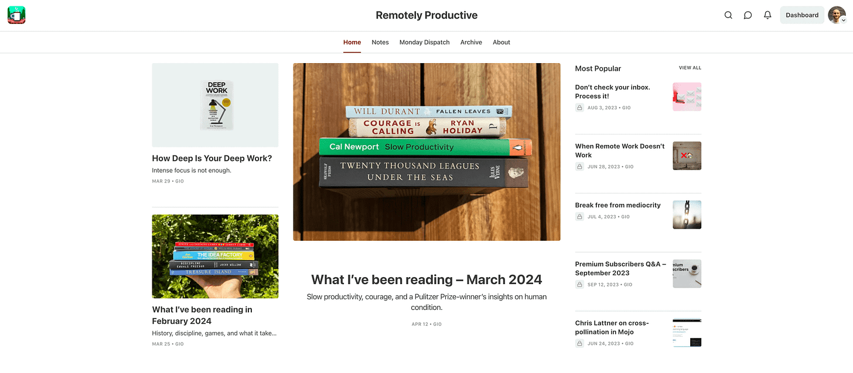The image size is (853, 373).
Task: Click the 'MAR 25 • GIO' byline
Action: (168, 344)
